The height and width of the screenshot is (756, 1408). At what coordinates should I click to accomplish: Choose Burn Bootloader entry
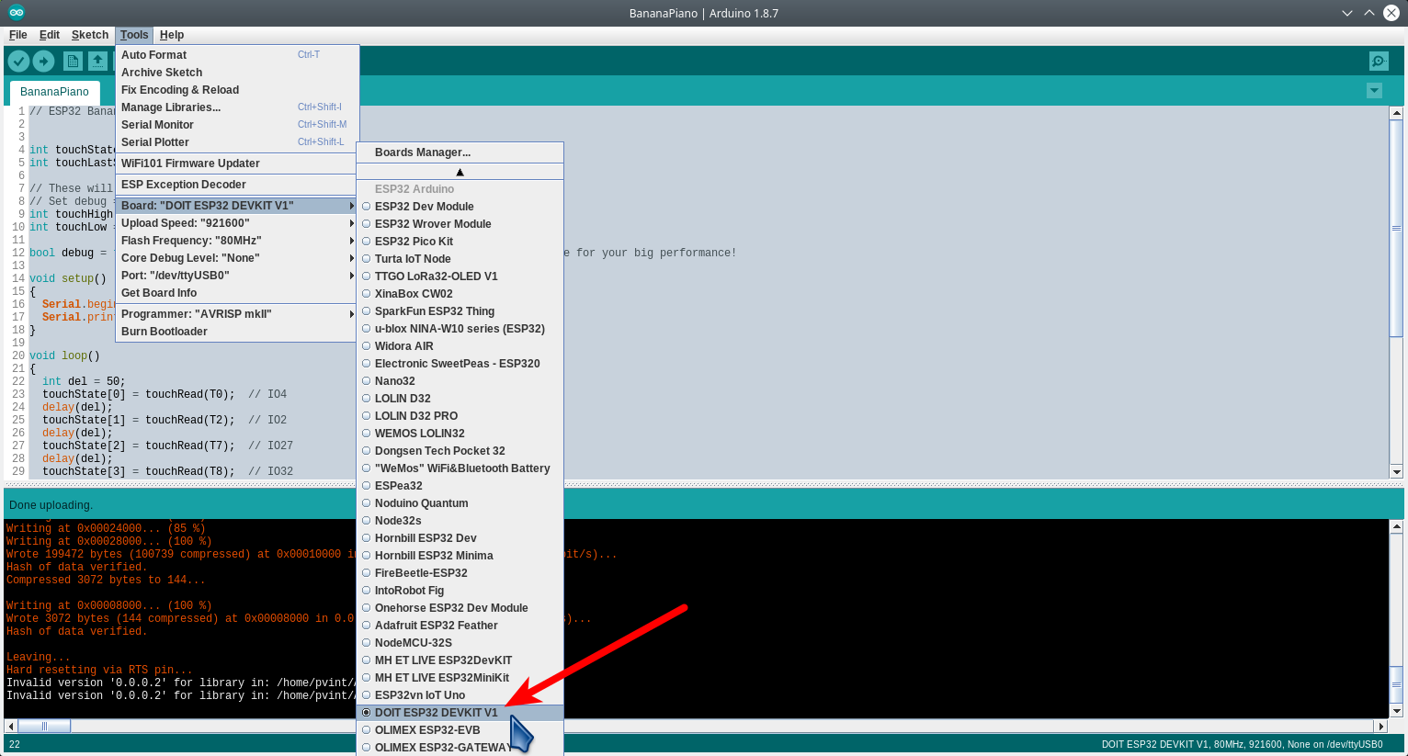click(237, 332)
